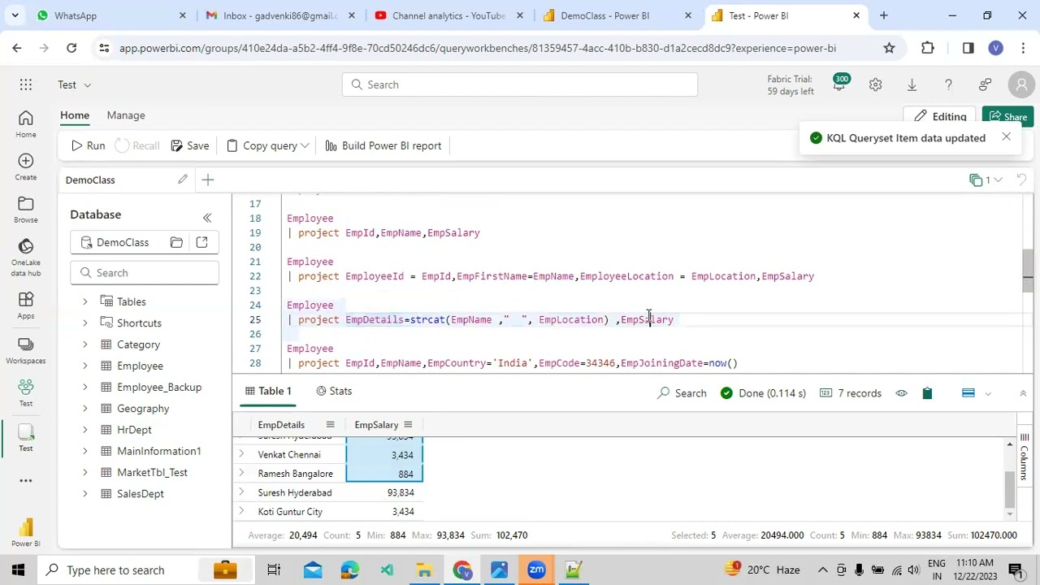This screenshot has height=585, width=1040.
Task: Expand the Shortcuts tree node
Action: coord(84,323)
